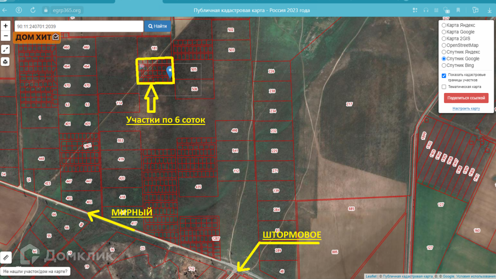Select parcel labeled 225
Screen dimensions: 496x279
[274, 151]
